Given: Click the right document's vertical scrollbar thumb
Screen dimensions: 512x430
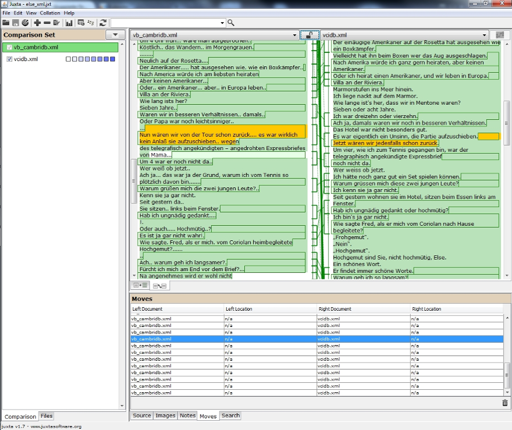Looking at the screenshot, I should tap(506, 123).
